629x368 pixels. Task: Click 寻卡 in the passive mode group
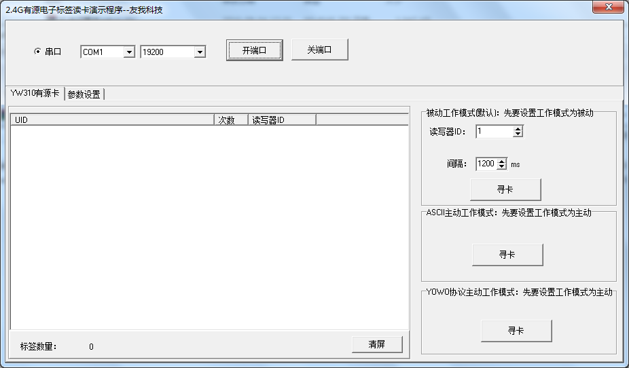(x=505, y=189)
